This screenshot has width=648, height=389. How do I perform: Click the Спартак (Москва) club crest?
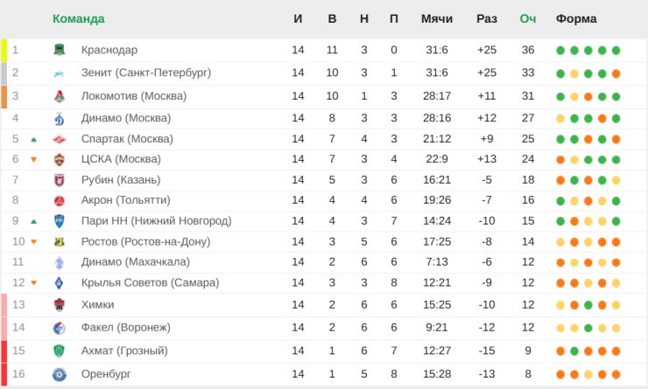tap(59, 139)
